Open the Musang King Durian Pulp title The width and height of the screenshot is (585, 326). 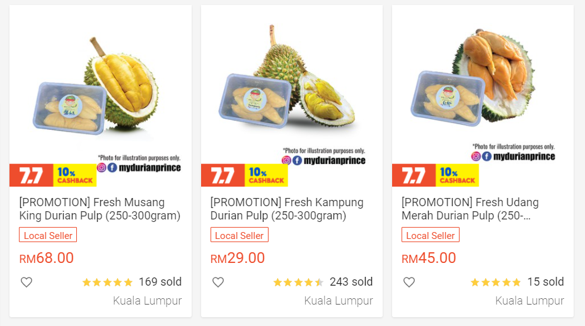(100, 209)
